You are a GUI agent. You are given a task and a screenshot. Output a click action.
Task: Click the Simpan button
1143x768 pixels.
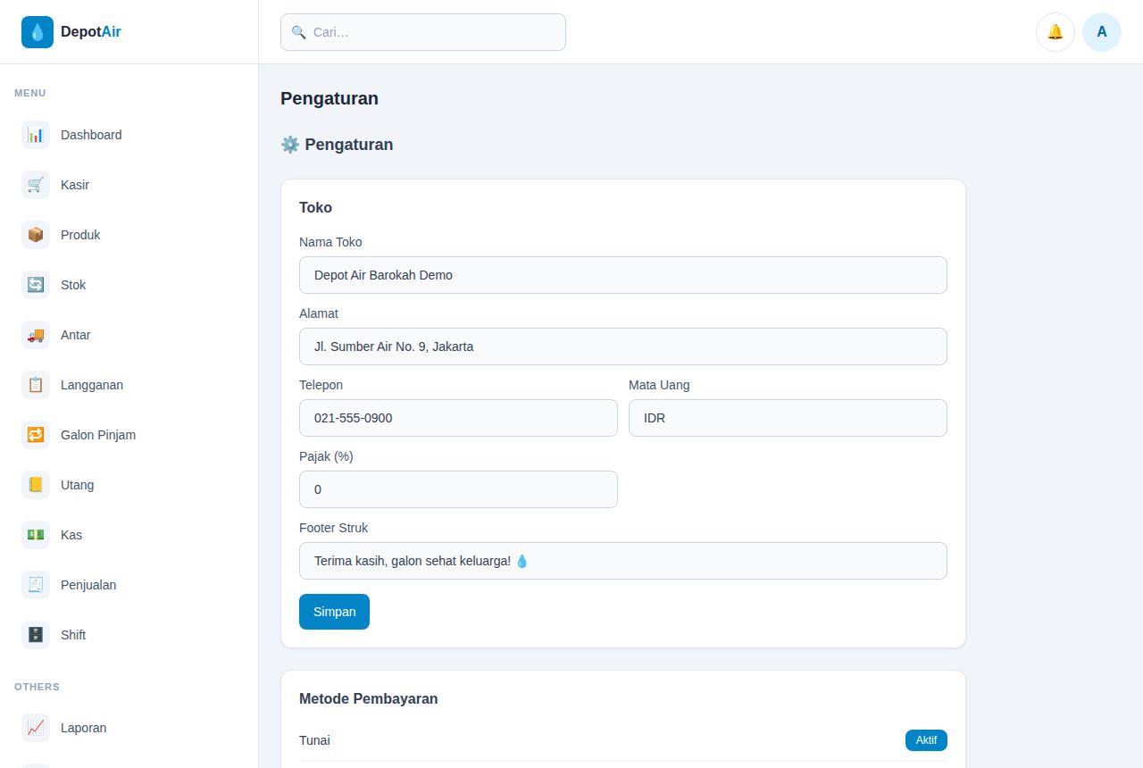point(334,612)
